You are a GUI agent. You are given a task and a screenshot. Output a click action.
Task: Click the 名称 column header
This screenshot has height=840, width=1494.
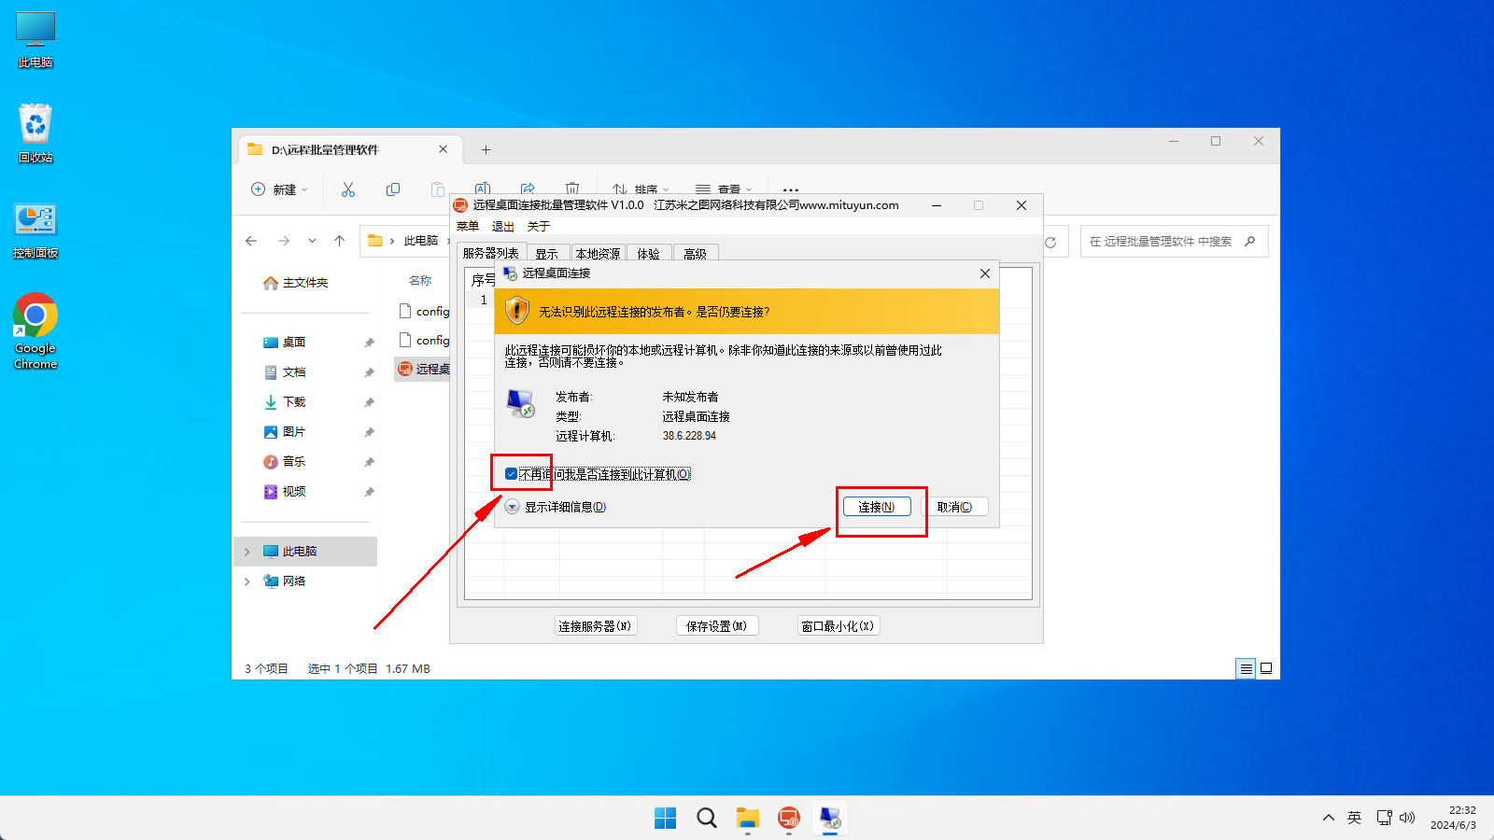[420, 280]
